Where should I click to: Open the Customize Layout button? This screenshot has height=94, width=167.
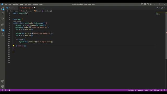(x=151, y=4)
